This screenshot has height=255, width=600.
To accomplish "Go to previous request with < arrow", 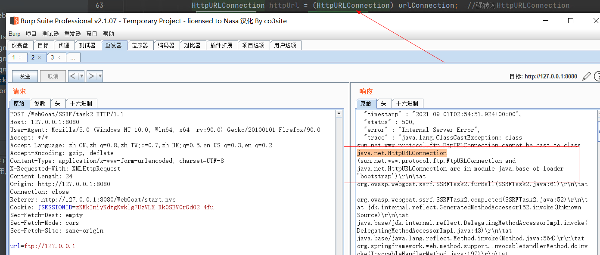I will pyautogui.click(x=73, y=76).
